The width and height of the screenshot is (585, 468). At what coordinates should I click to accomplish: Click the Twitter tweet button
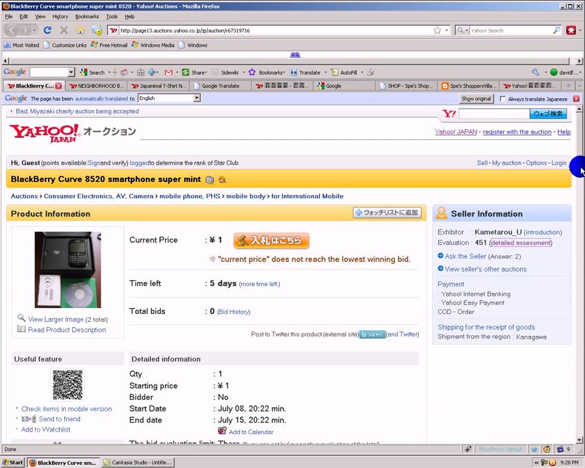pos(372,334)
